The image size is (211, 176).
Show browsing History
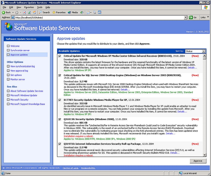tap(82, 13)
